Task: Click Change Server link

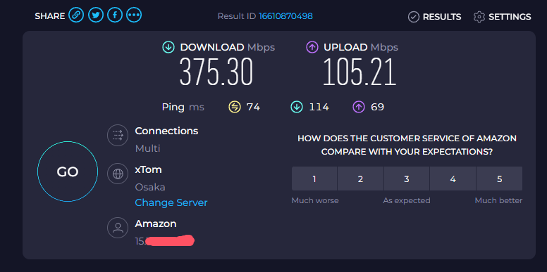Action: [x=171, y=202]
